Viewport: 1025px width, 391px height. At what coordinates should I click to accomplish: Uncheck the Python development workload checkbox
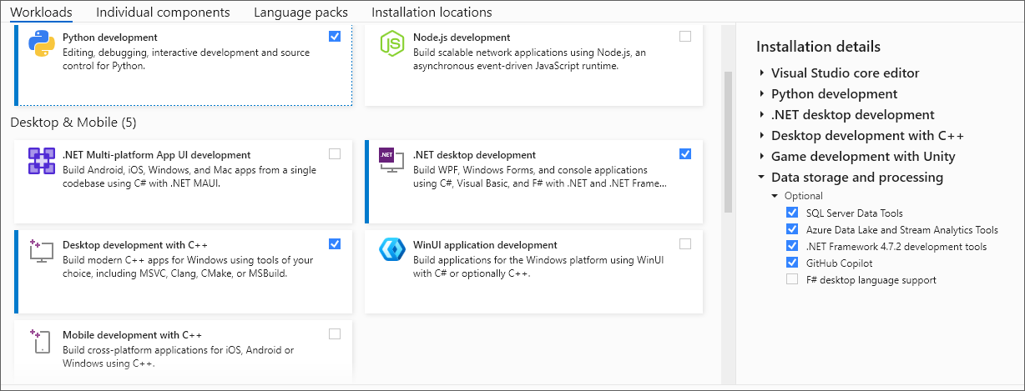(x=335, y=37)
